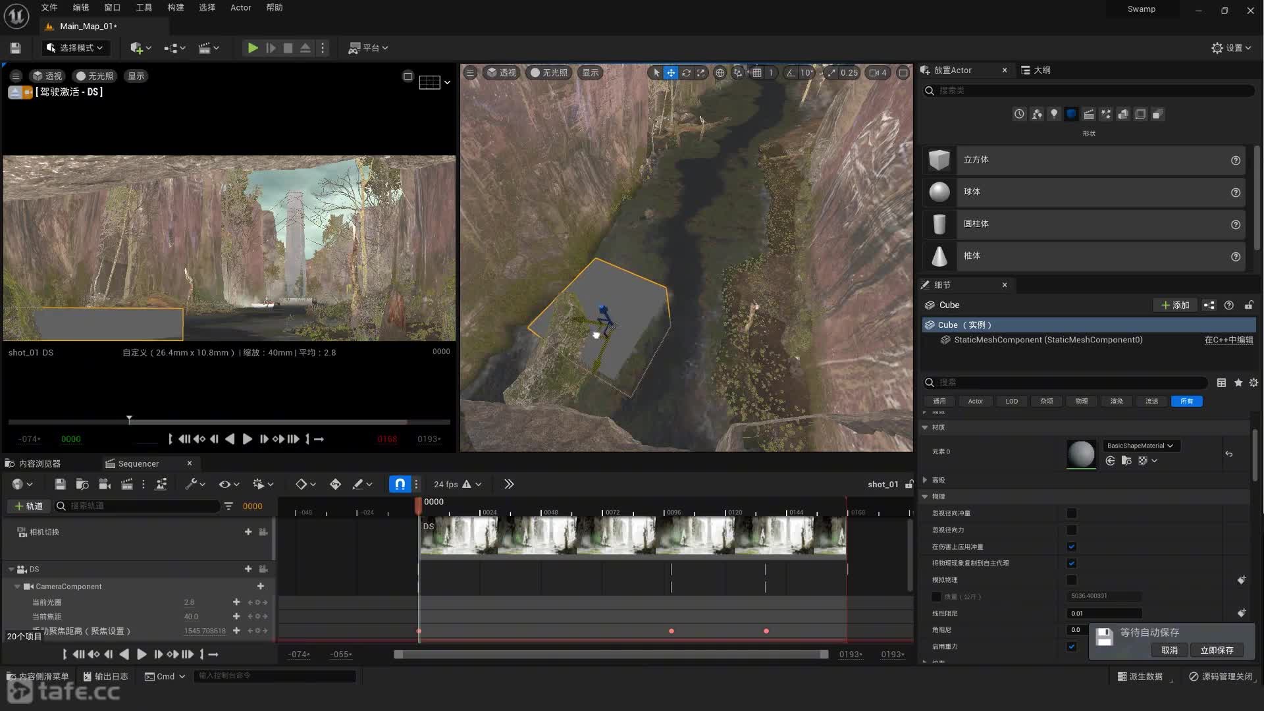Switch to the 内容浏览器 tab
The height and width of the screenshot is (711, 1264).
pyautogui.click(x=39, y=463)
